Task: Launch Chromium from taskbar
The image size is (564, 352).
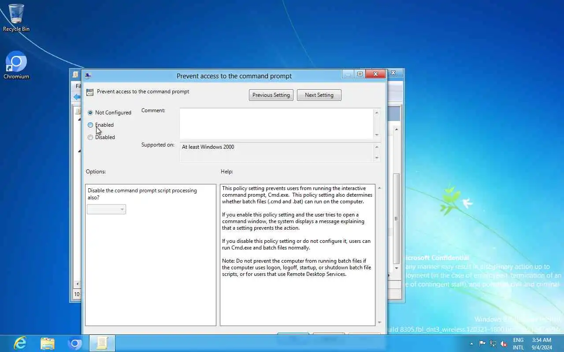Action: point(75,343)
